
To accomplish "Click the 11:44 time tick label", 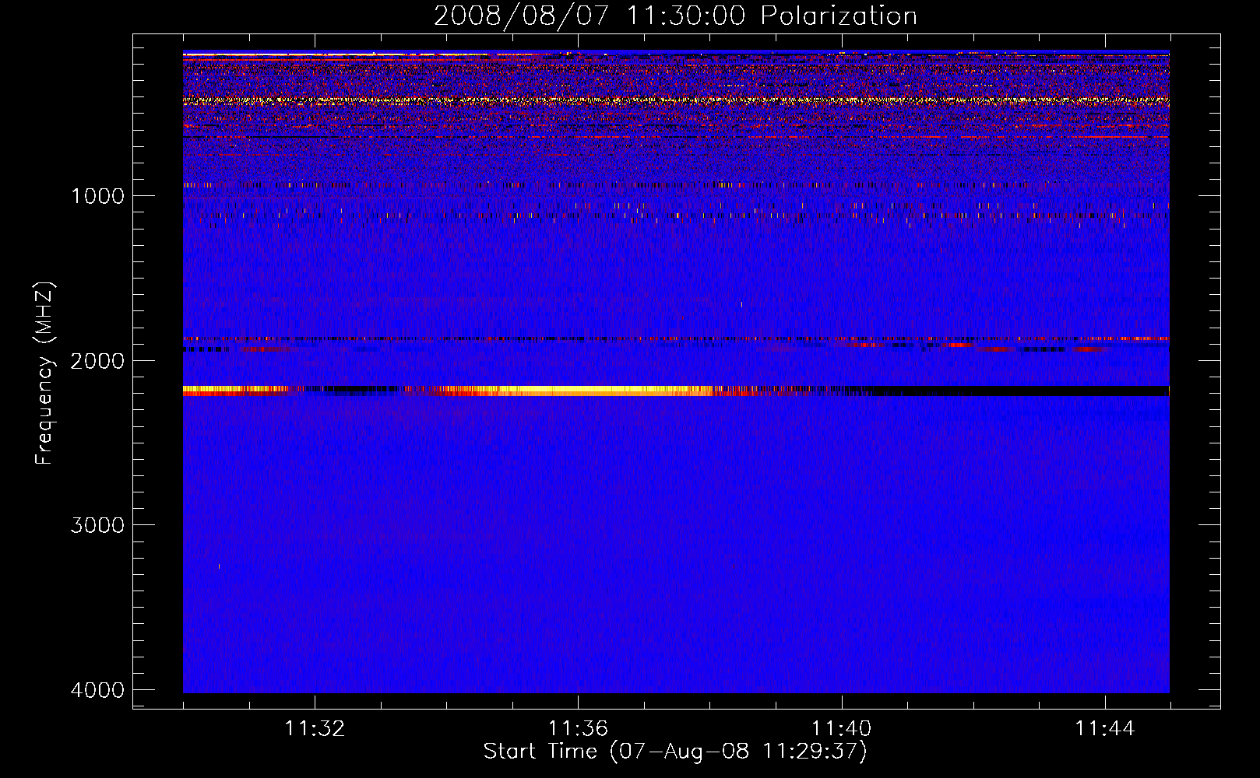I will click(x=1105, y=729).
